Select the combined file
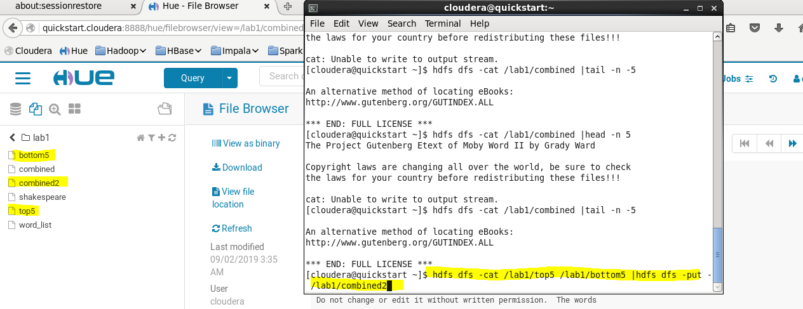 (x=37, y=169)
